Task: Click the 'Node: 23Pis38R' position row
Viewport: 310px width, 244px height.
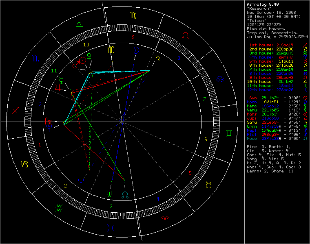Action: [277, 139]
